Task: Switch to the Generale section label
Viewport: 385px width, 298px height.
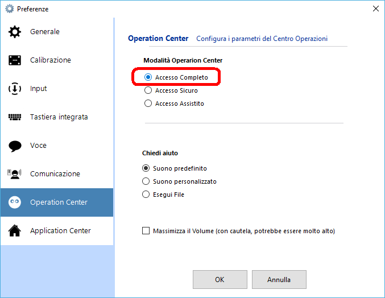Action: 45,32
